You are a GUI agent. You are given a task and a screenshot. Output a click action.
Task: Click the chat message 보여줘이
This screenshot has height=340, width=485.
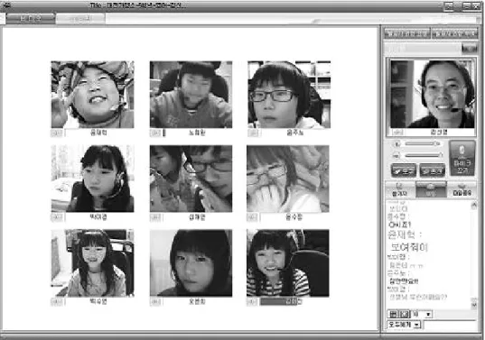tap(409, 247)
